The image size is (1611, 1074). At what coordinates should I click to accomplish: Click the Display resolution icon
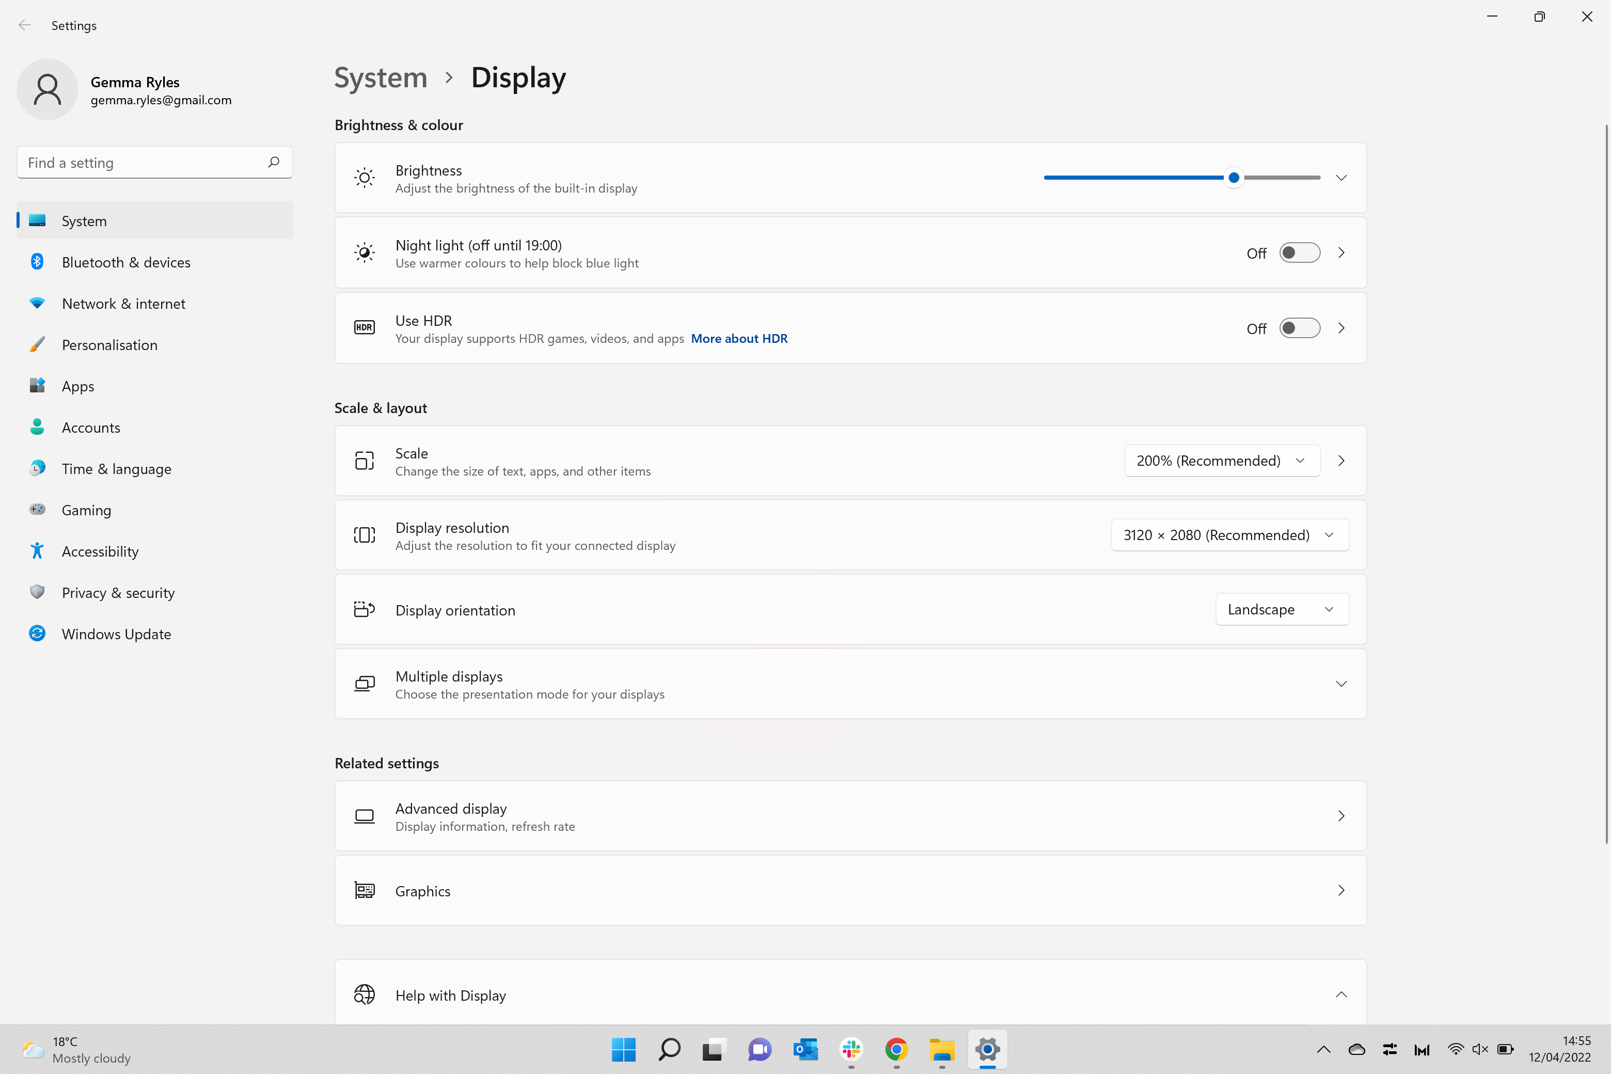365,535
